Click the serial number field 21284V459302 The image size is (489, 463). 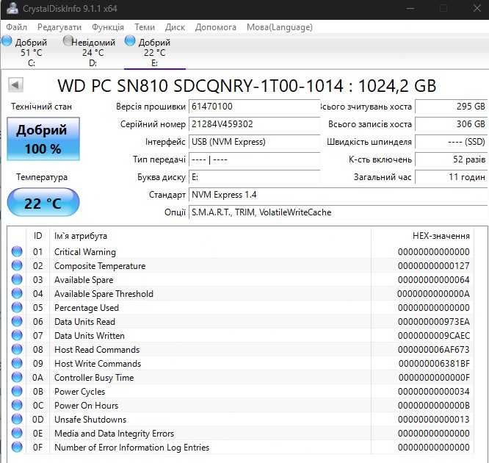[255, 124]
